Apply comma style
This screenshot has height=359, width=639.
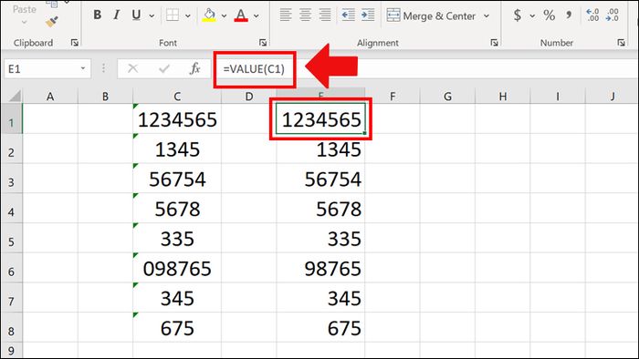pos(569,15)
